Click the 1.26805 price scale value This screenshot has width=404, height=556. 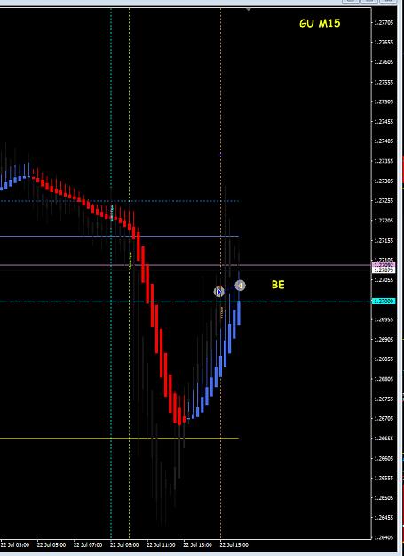(384, 379)
